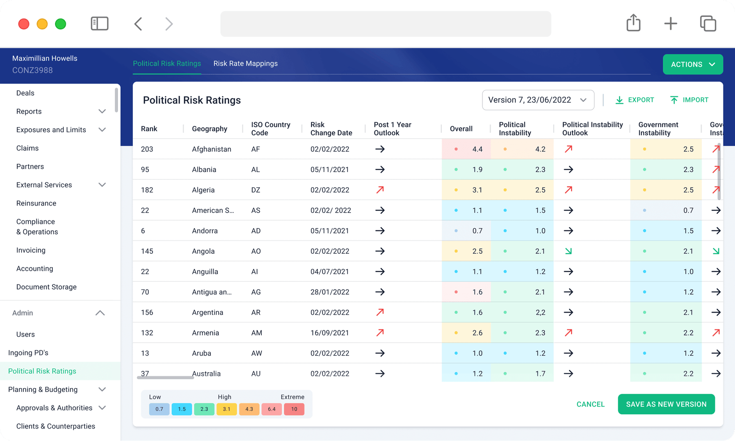This screenshot has height=441, width=735.
Task: Open Accounting in the sidebar
Action: click(34, 268)
